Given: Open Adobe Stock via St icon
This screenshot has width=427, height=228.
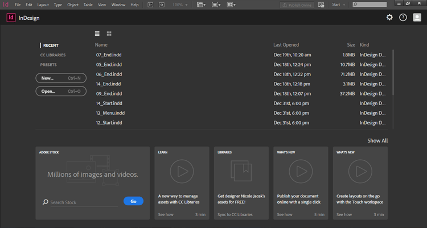Looking at the screenshot, I should point(162,5).
